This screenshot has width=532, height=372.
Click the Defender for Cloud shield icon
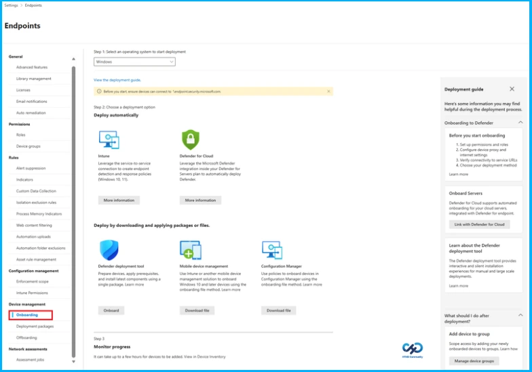[x=190, y=140]
